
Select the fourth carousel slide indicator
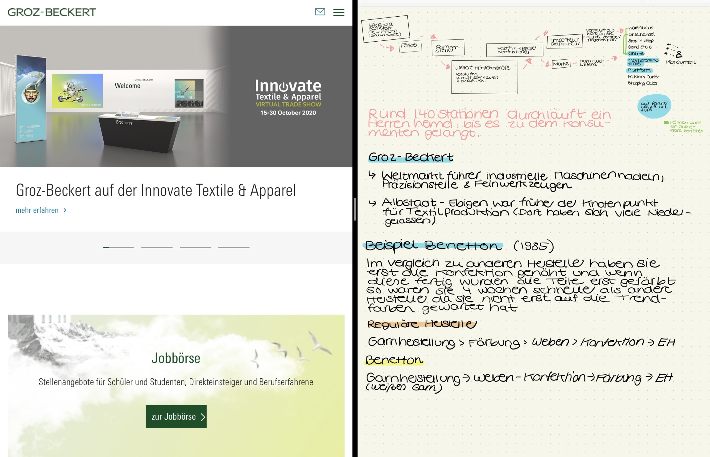[234, 247]
